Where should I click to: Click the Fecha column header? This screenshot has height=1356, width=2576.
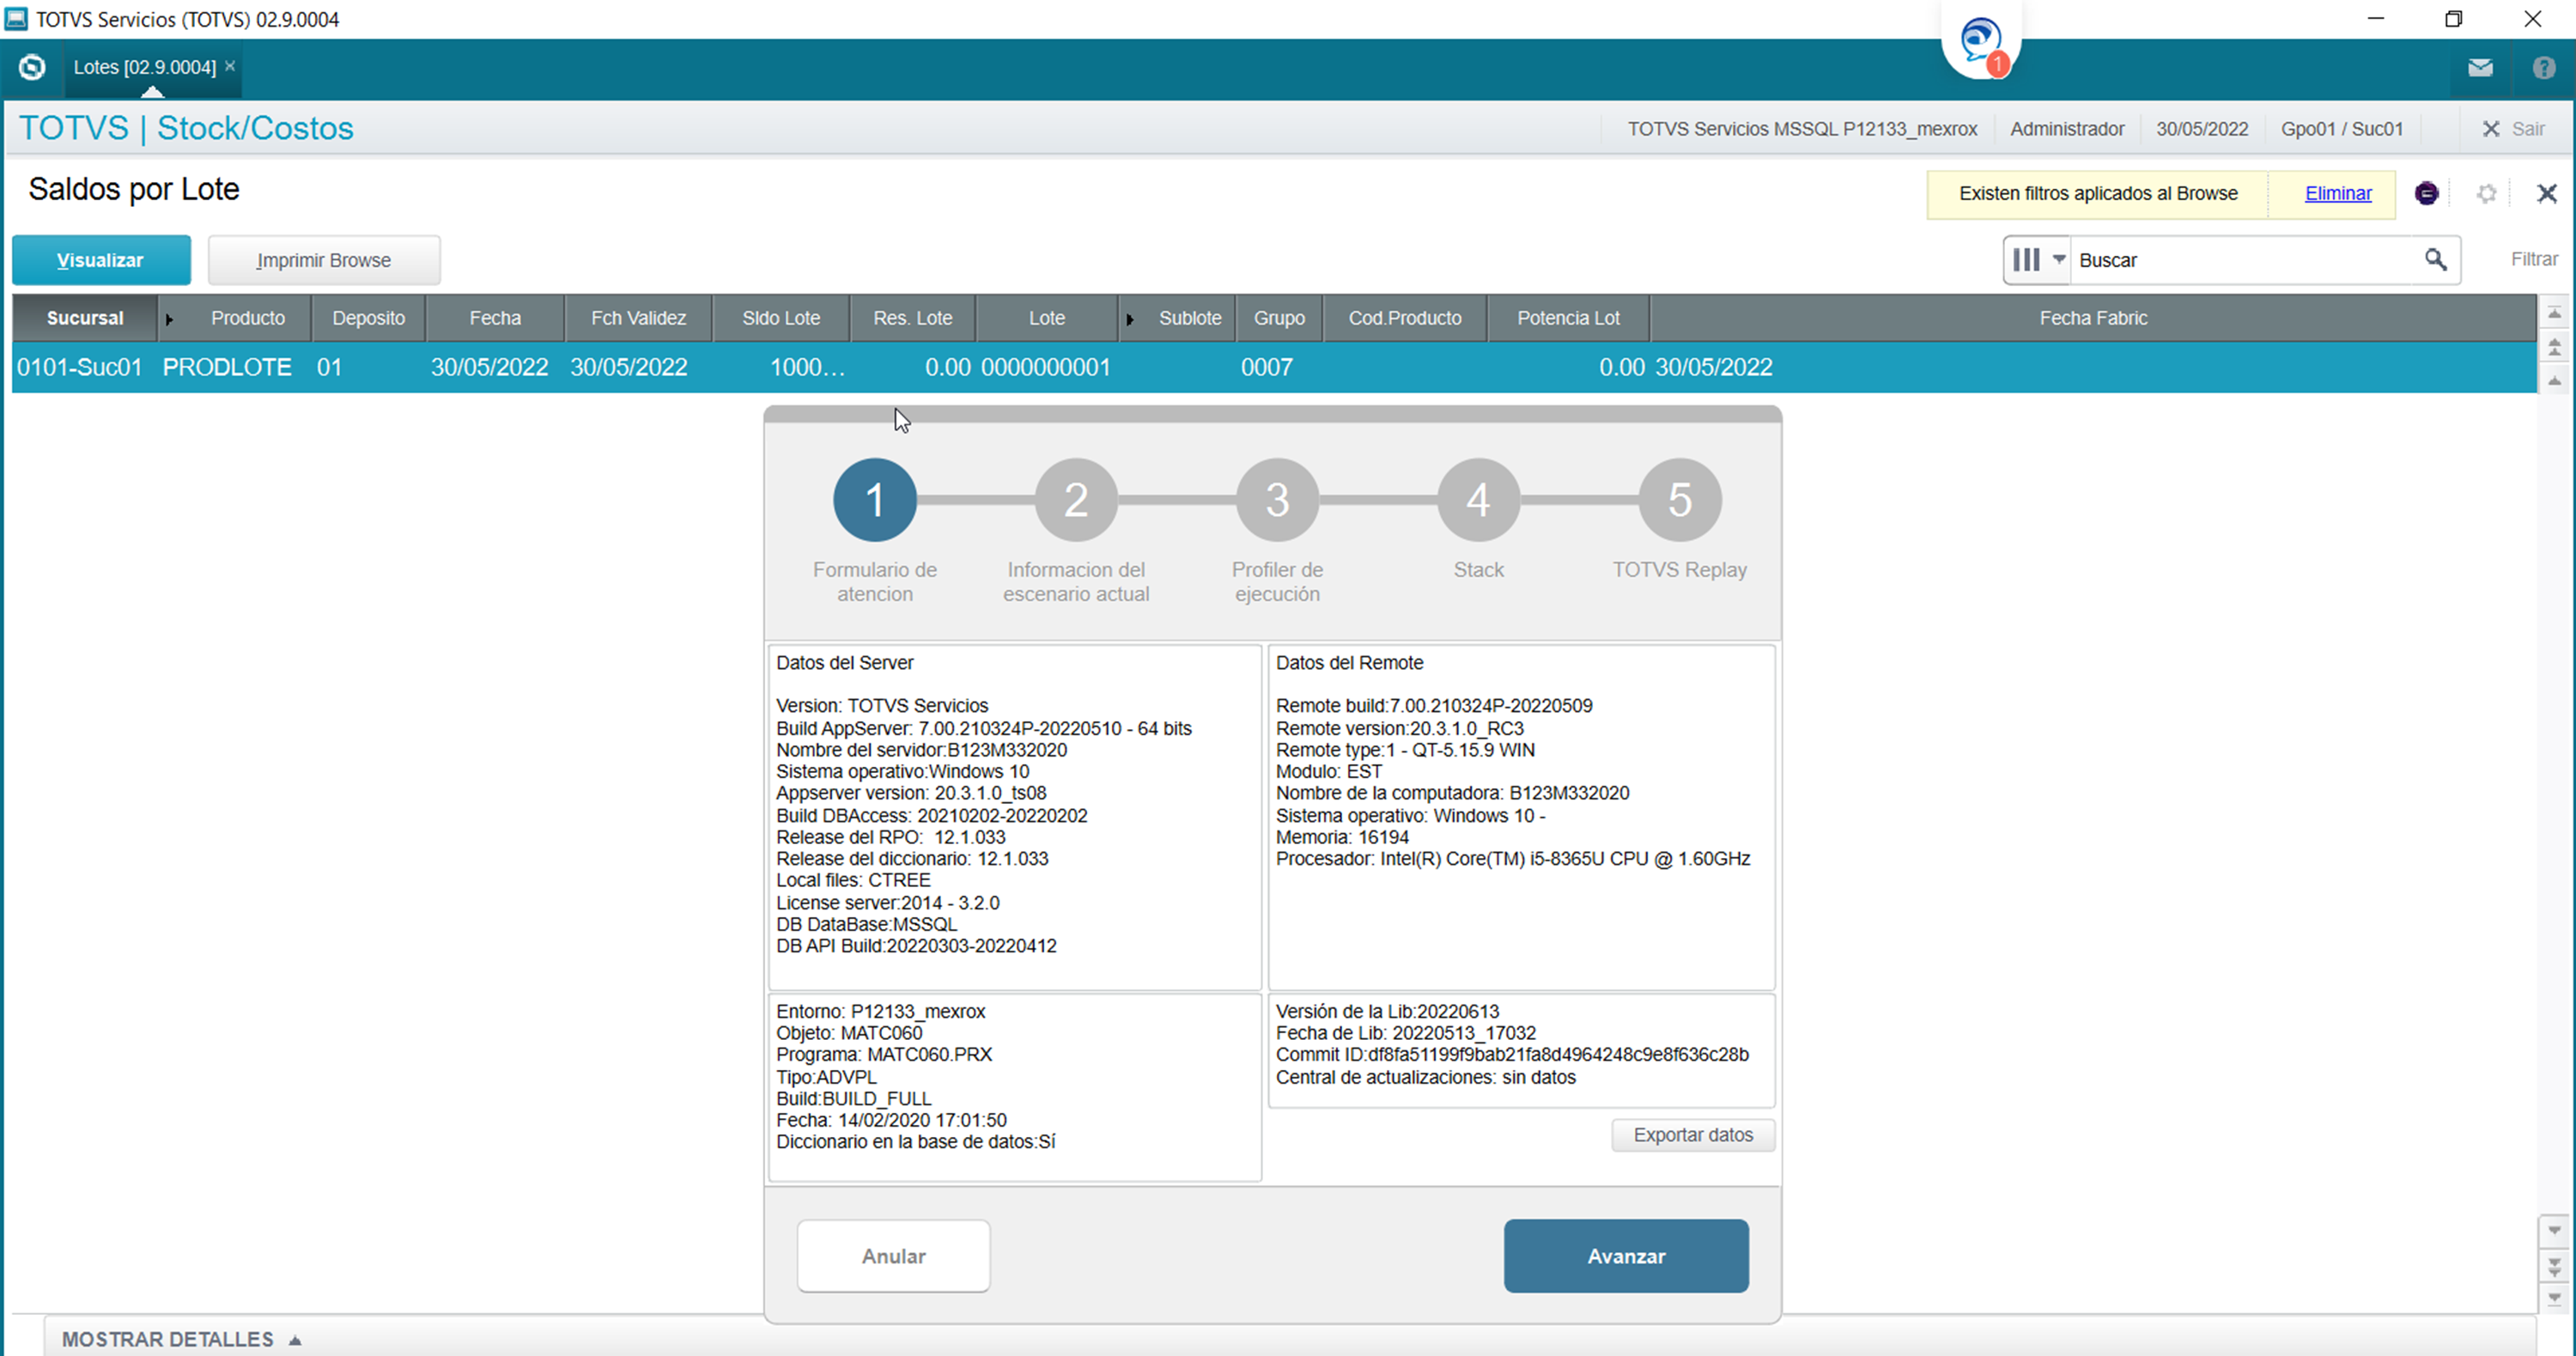tap(495, 318)
